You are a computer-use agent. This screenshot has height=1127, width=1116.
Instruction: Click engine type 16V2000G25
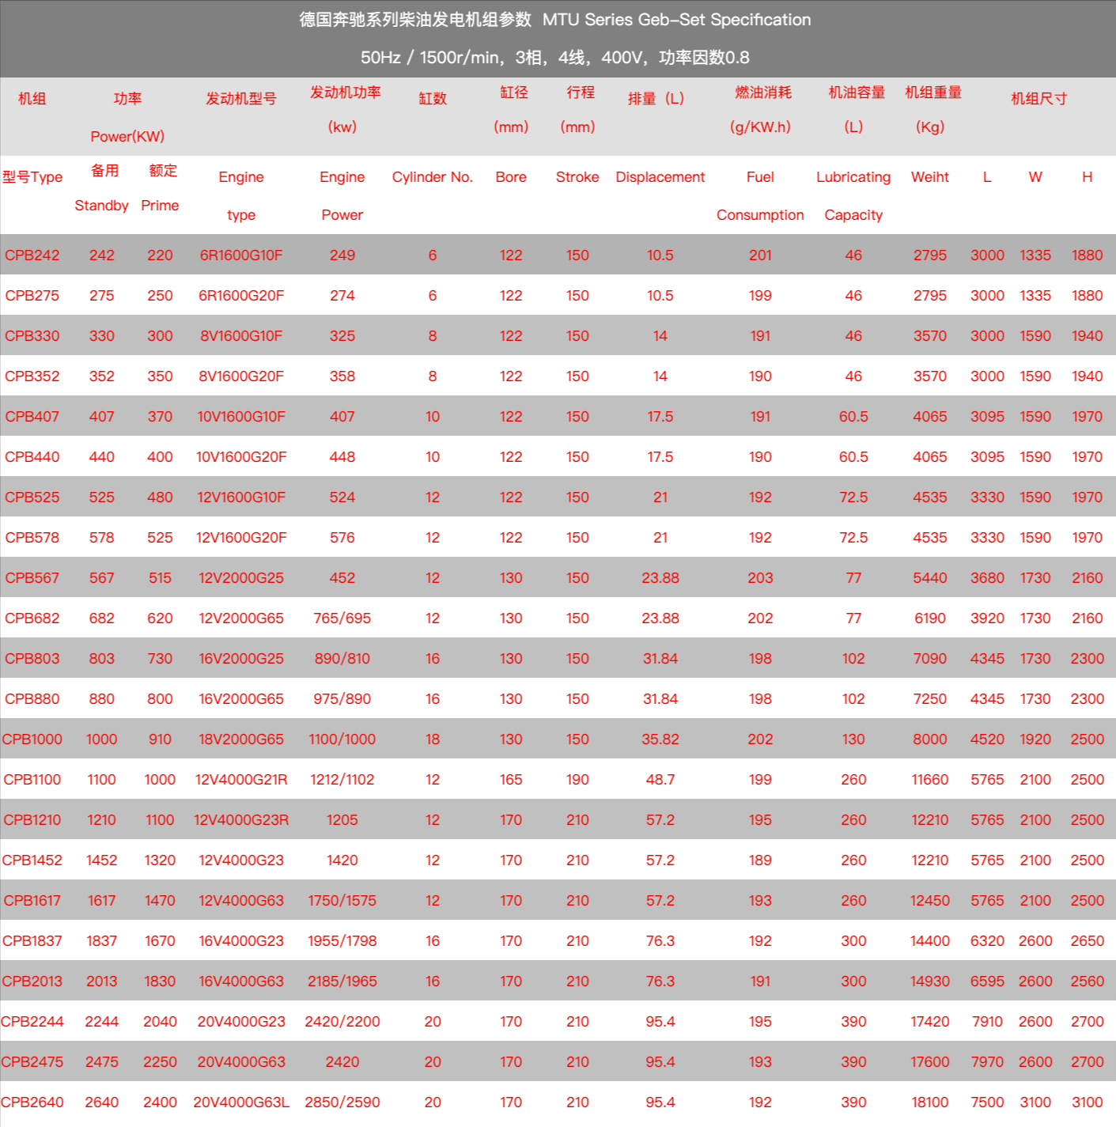click(x=241, y=659)
